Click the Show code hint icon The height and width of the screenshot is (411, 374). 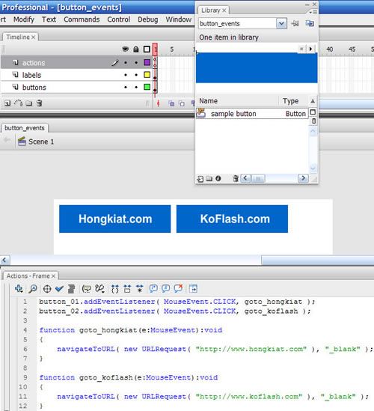[x=87, y=289]
